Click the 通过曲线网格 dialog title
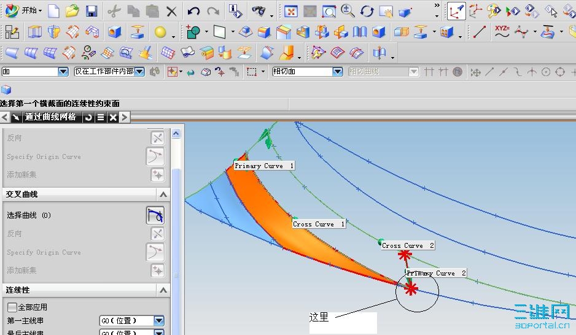This screenshot has width=576, height=335. point(50,117)
